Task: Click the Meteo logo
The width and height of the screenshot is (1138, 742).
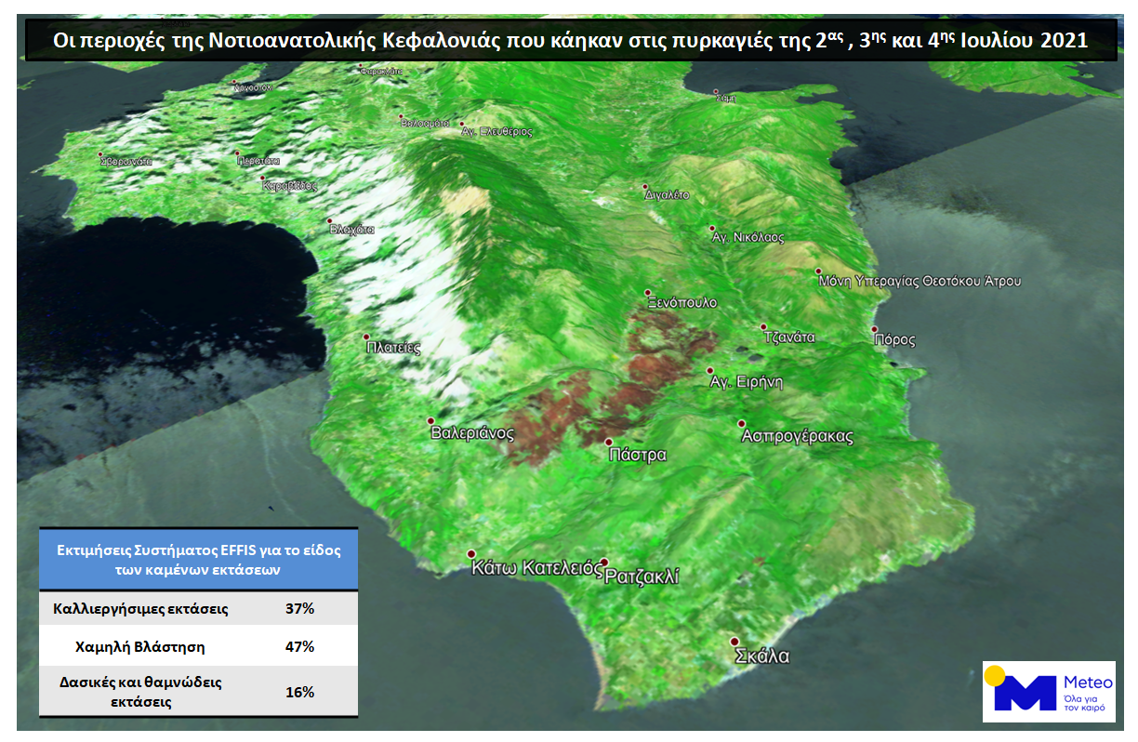Action: (x=1049, y=692)
